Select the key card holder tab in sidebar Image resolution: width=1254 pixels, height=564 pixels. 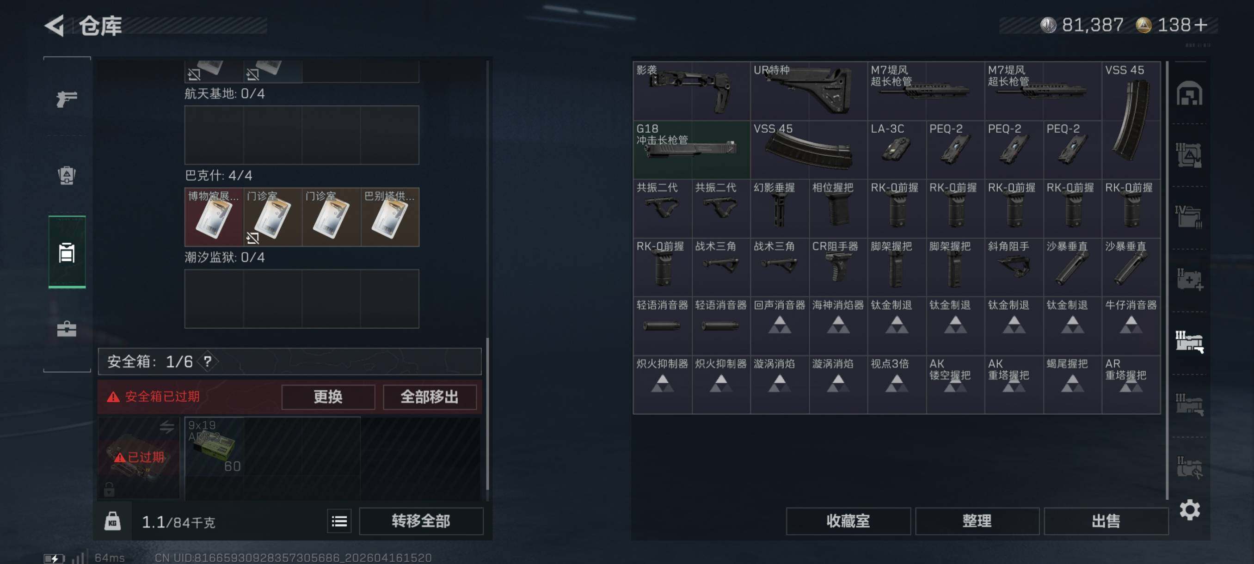[x=67, y=252]
